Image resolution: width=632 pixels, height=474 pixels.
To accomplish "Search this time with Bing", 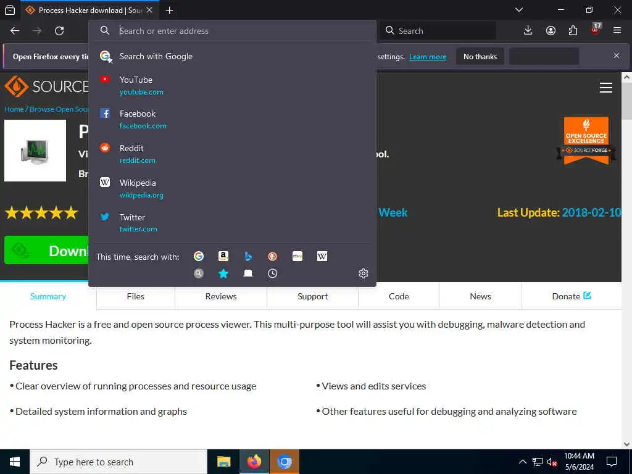I will (x=248, y=256).
